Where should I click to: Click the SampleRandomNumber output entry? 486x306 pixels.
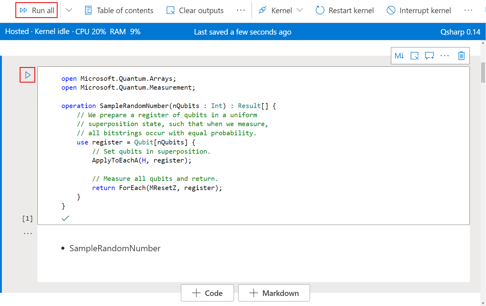pyautogui.click(x=115, y=248)
